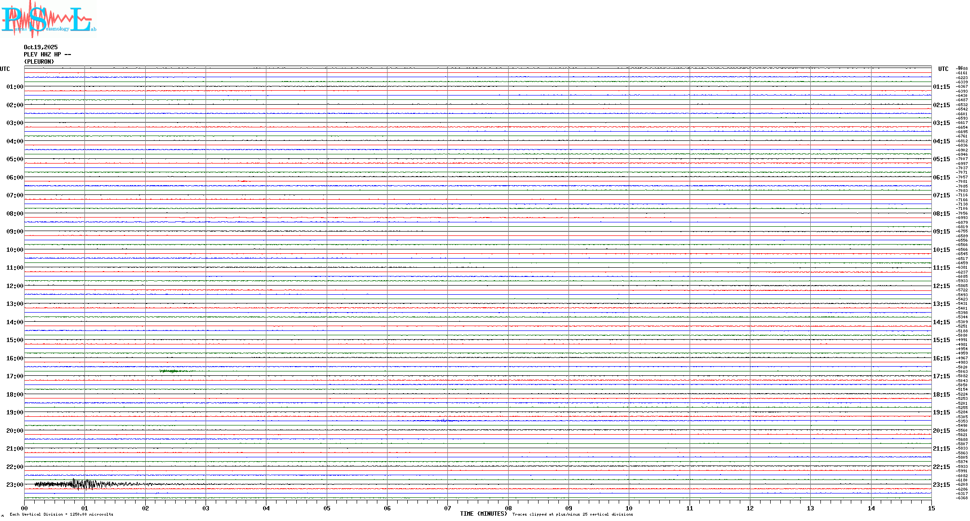Click the right-side 17:15 time label
The height and width of the screenshot is (521, 970).
pos(942,376)
